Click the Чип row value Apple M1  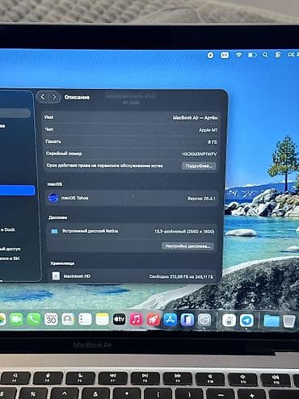tap(208, 130)
